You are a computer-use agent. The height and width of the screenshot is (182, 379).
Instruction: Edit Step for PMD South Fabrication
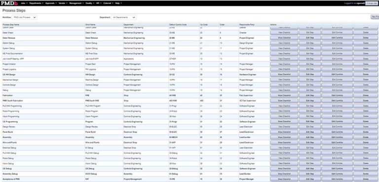point(310,101)
